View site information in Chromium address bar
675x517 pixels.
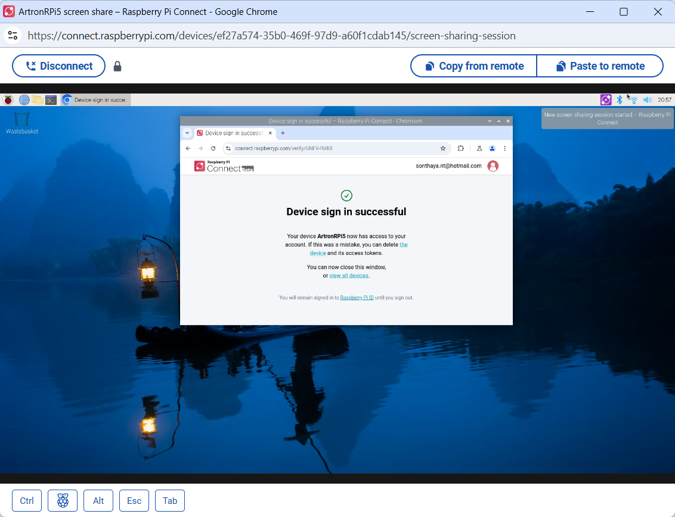pos(228,148)
